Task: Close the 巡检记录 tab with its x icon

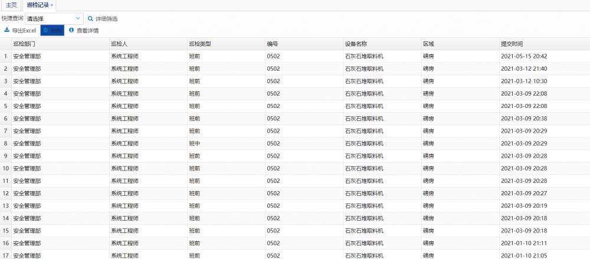Action: [x=51, y=5]
